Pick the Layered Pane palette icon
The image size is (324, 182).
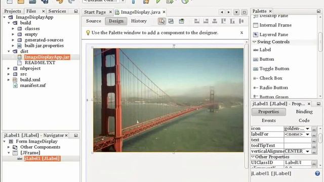pyautogui.click(x=256, y=34)
